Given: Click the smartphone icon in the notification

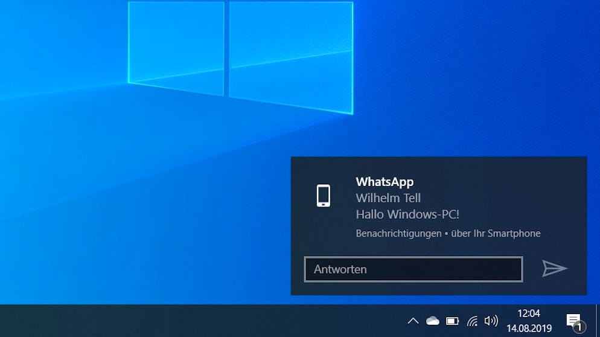Looking at the screenshot, I should tap(324, 196).
